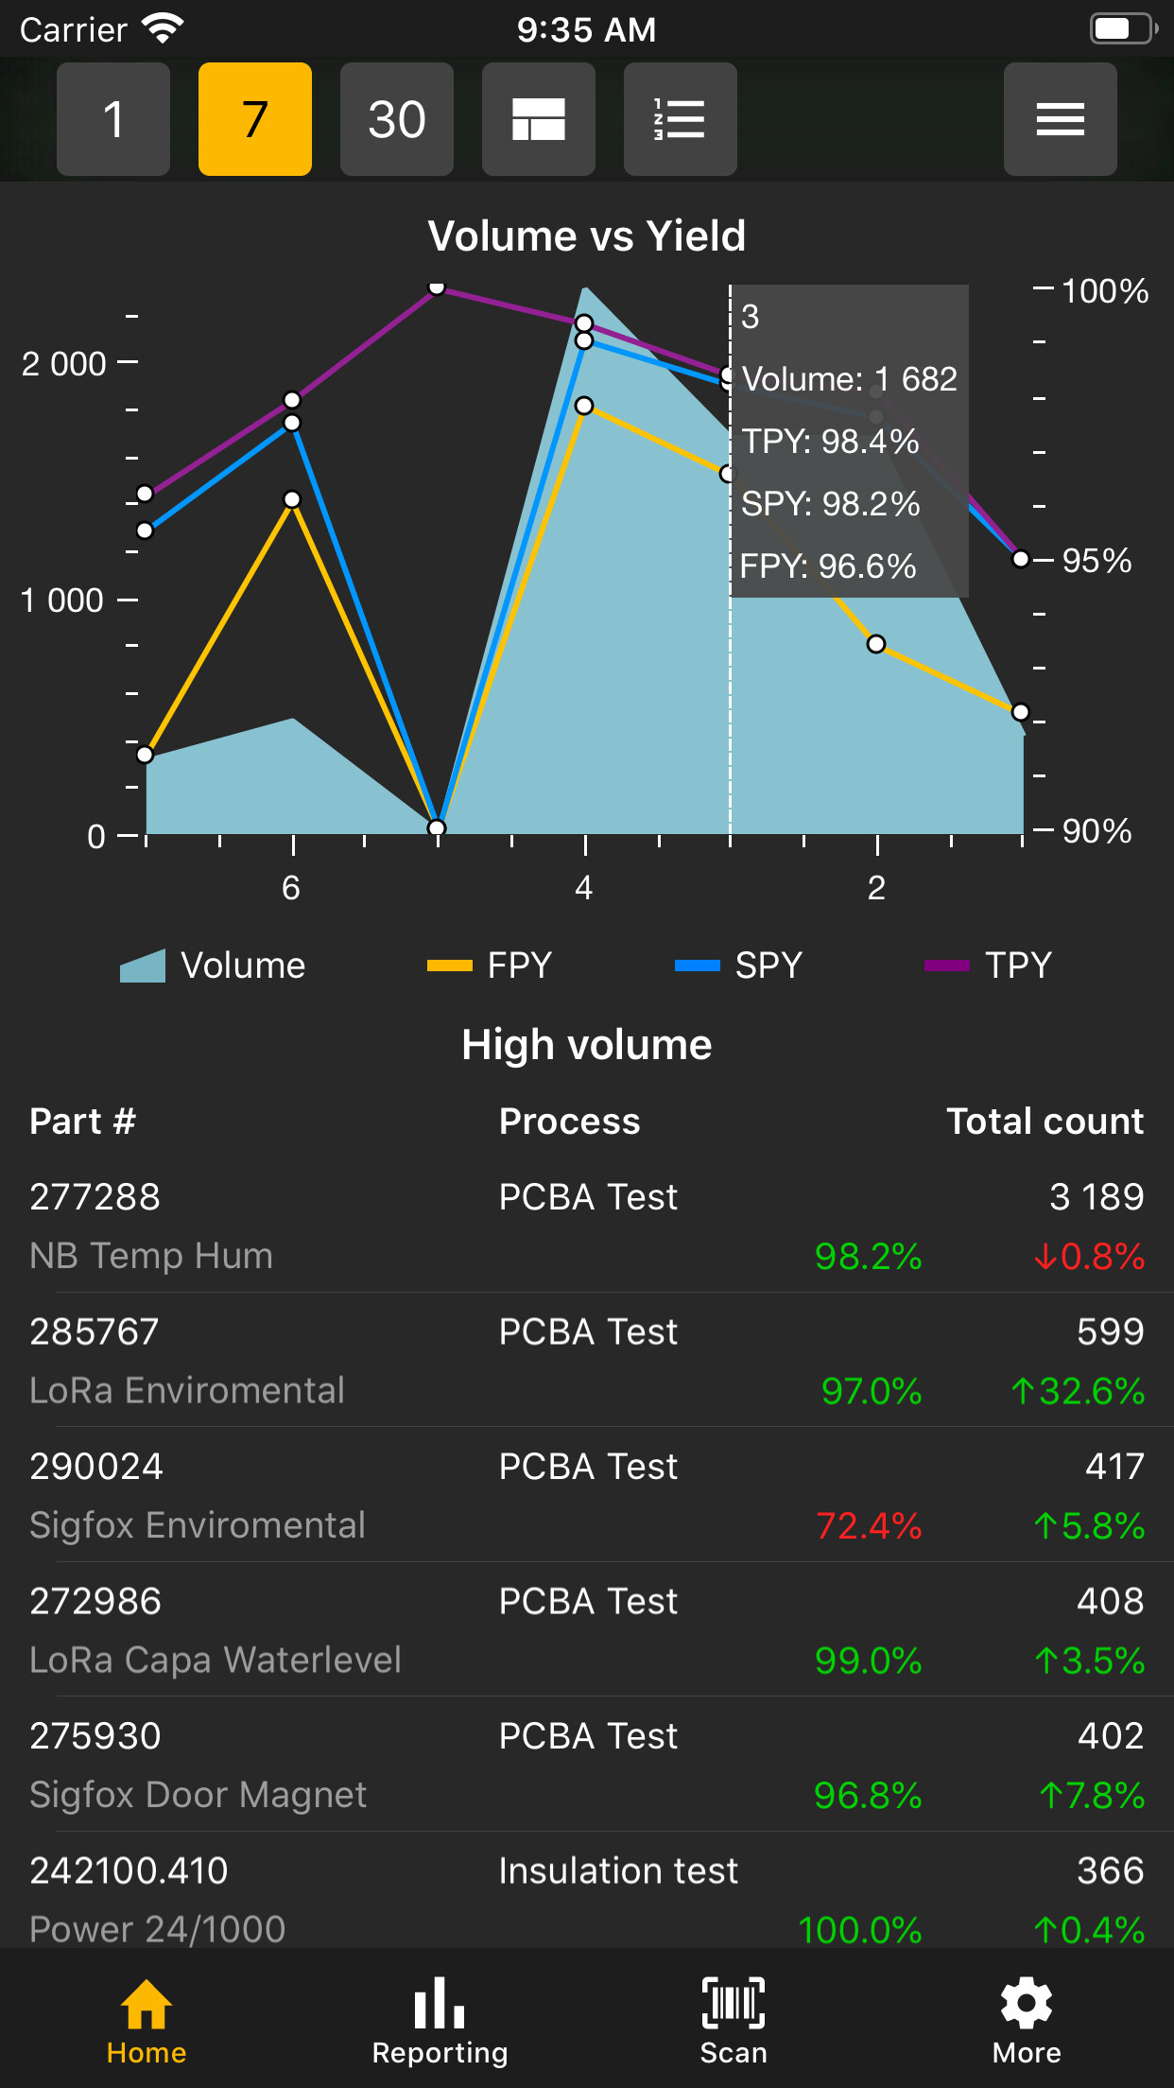Select the 1 day range button
The image size is (1174, 2088).
[x=113, y=119]
